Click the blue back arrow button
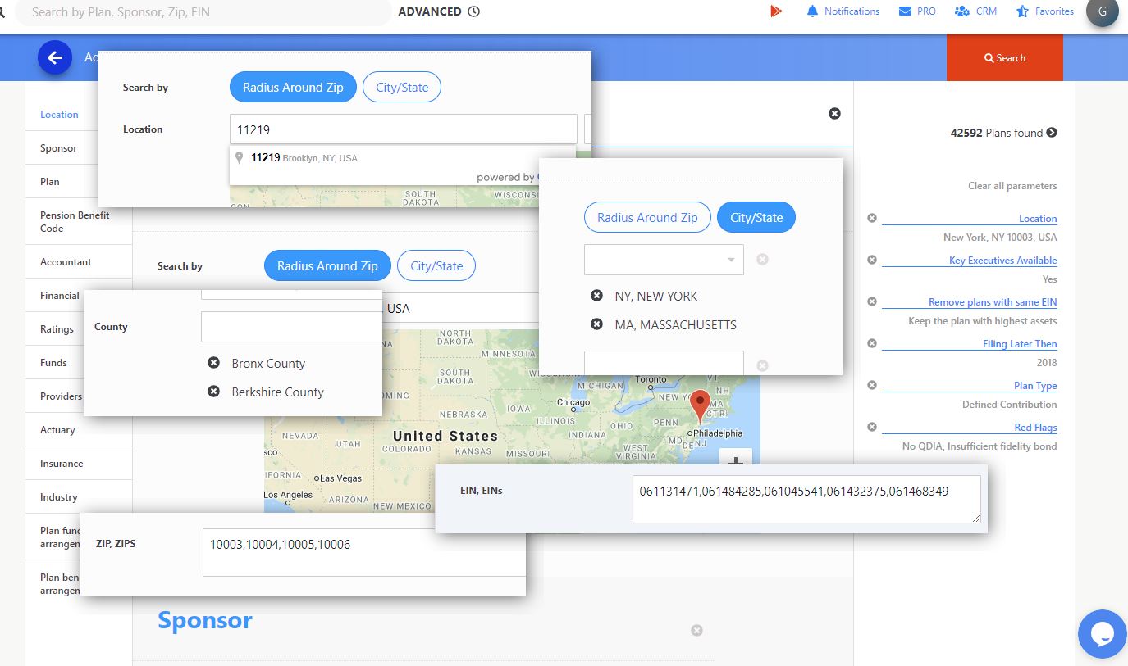 pos(55,57)
